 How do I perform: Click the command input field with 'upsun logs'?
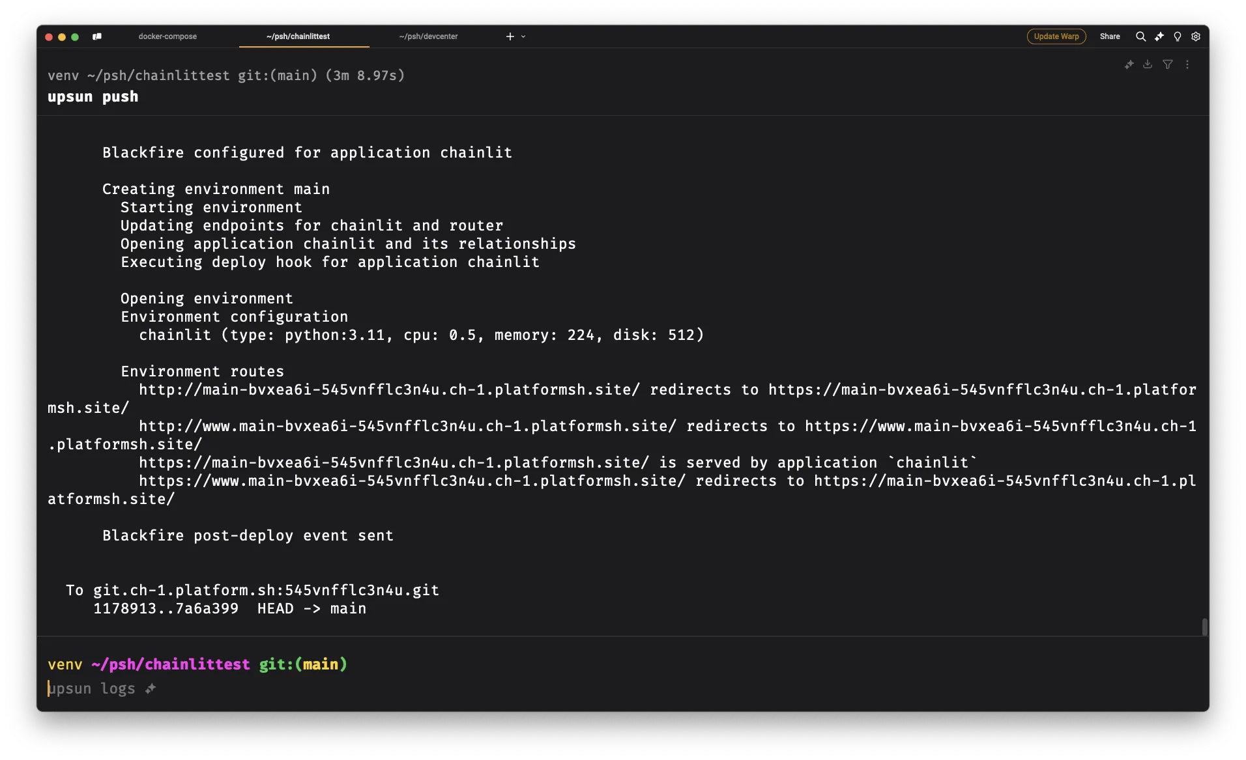(x=622, y=688)
